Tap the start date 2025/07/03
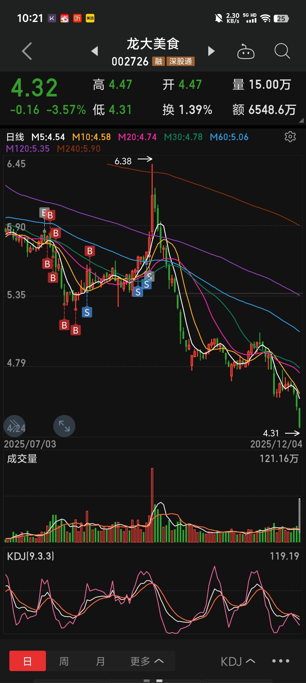The image size is (306, 683). 30,444
